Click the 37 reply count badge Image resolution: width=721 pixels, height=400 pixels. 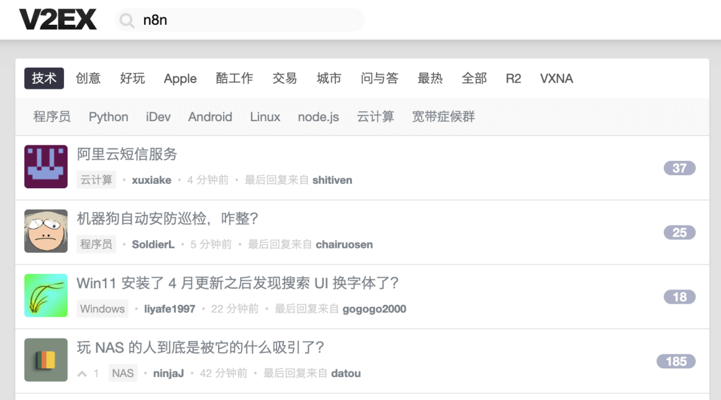(x=679, y=168)
